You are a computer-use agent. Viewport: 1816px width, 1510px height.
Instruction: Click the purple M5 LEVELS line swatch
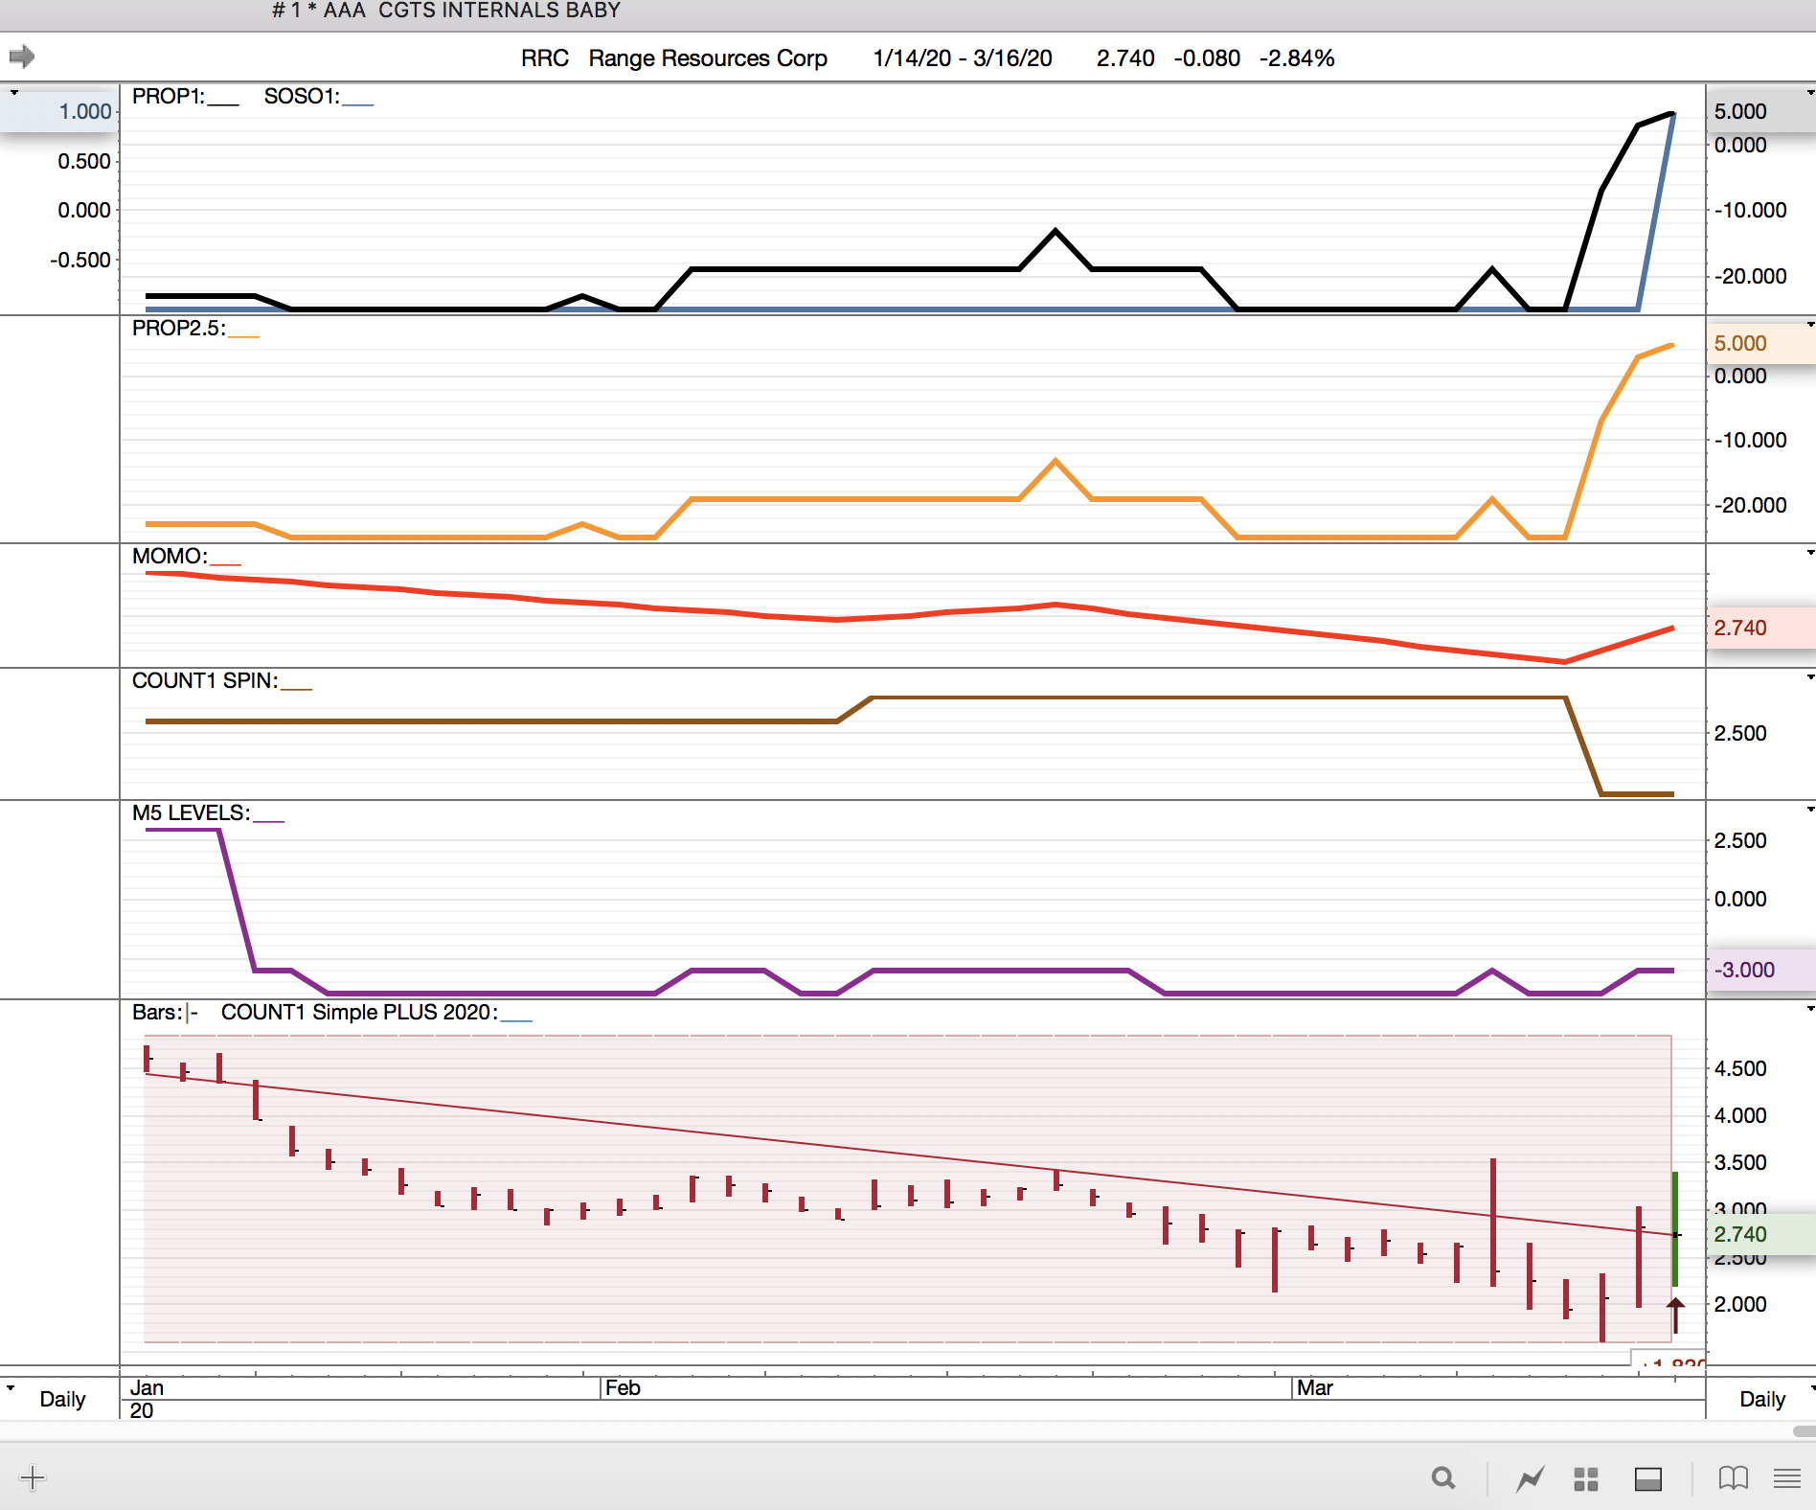point(269,820)
